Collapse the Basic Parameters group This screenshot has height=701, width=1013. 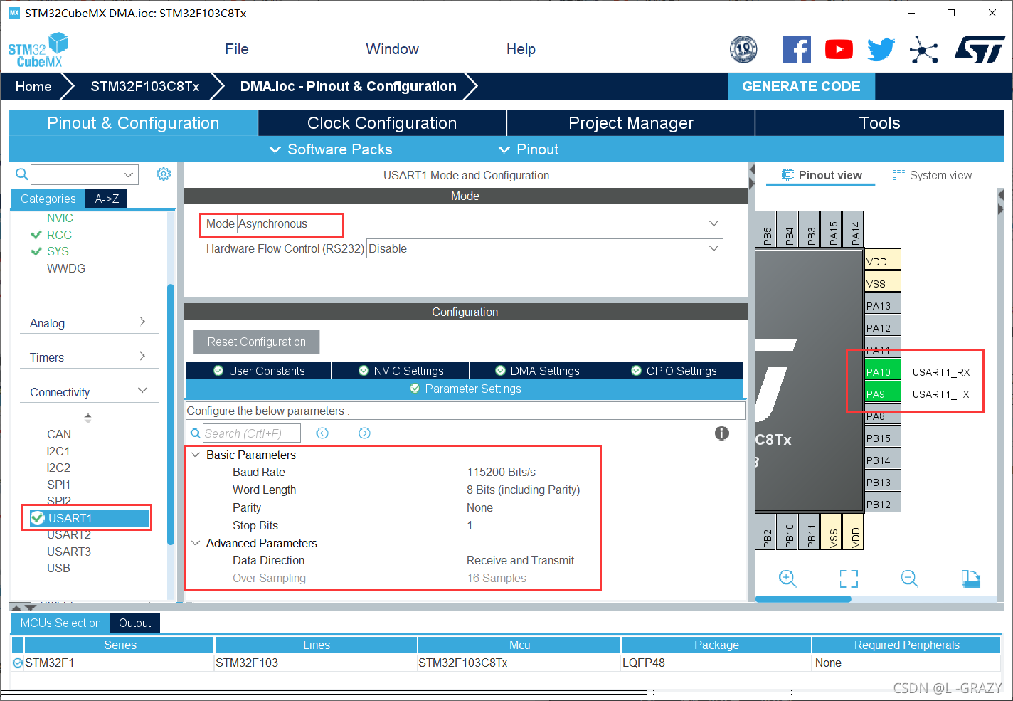click(196, 455)
